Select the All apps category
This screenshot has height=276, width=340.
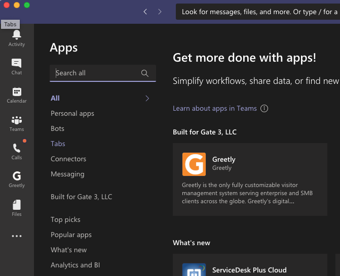tap(55, 98)
